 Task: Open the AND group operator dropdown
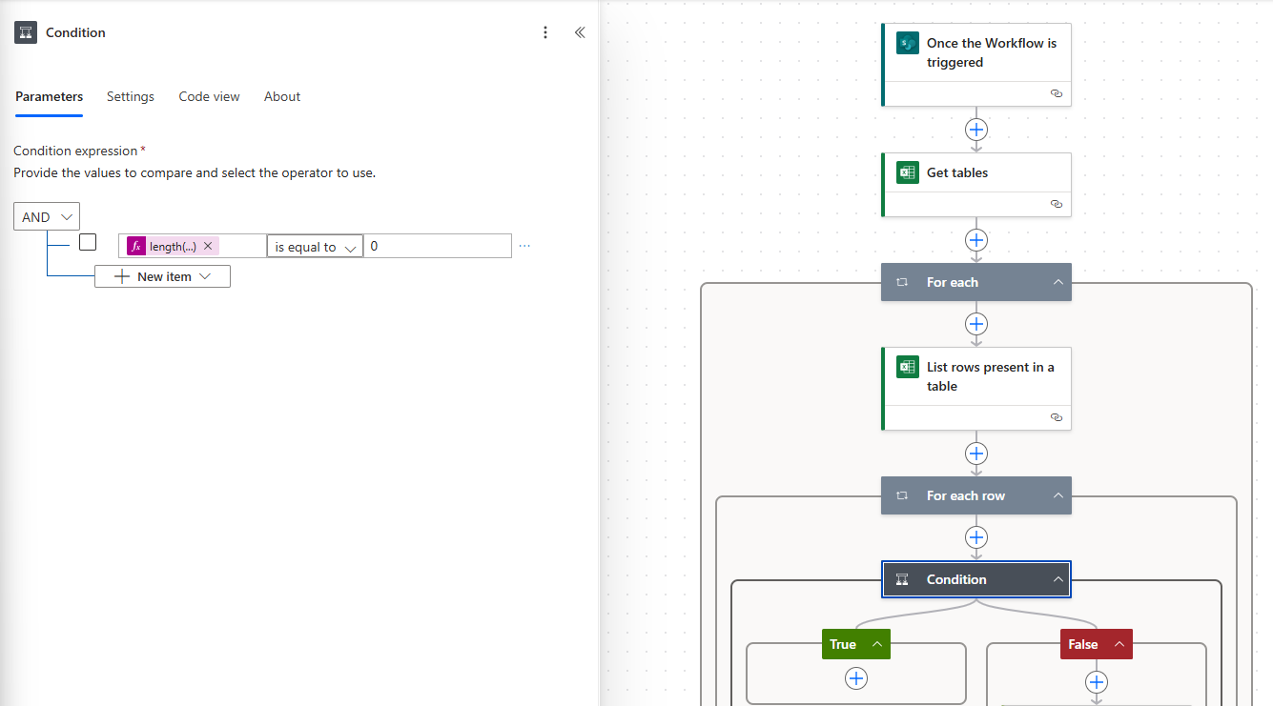pos(47,217)
